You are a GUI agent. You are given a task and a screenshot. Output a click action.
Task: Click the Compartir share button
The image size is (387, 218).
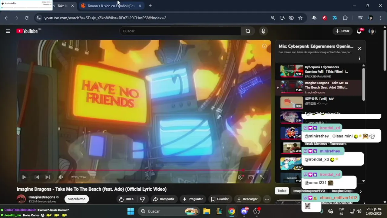pos(164,199)
